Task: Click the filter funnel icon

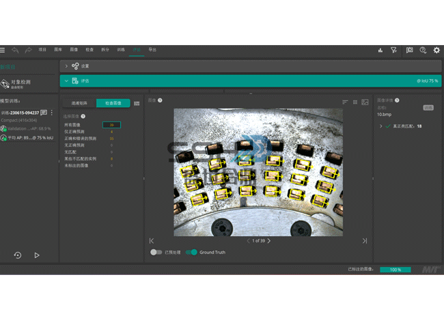Action: pos(393,50)
